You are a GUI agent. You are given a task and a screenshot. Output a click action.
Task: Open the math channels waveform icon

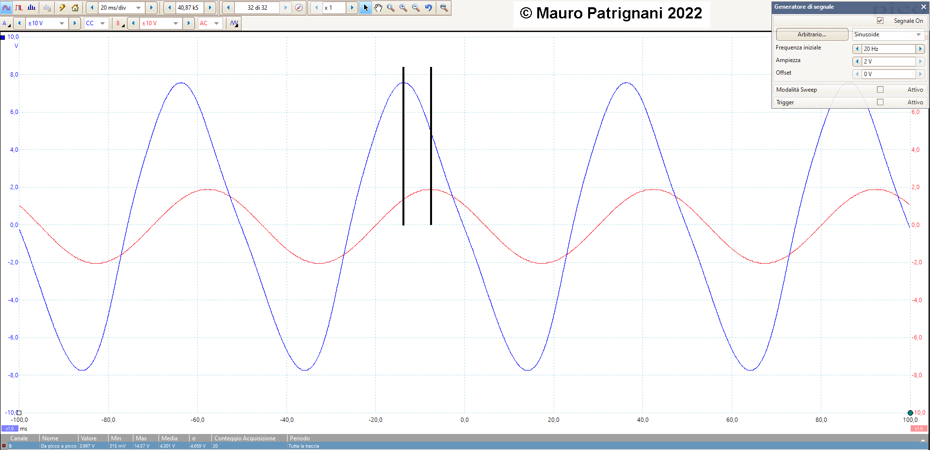(x=234, y=23)
